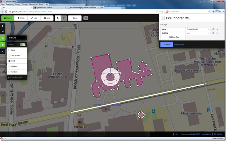
Task: Open report a bug link
Action: pyautogui.click(x=207, y=134)
